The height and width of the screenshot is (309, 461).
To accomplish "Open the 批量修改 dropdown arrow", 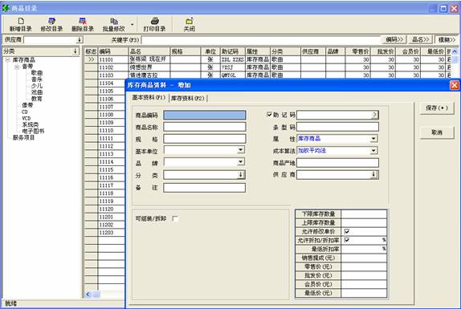I will pos(132,24).
